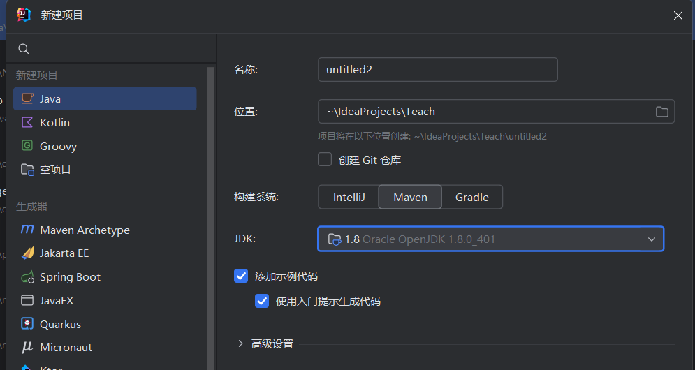This screenshot has height=370, width=695.
Task: Click the 位置 path input field
Action: click(x=497, y=111)
